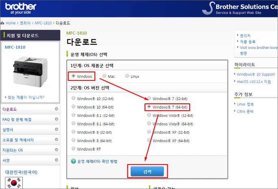Open the Linux 정보 link
The image size is (278, 189).
(245, 104)
